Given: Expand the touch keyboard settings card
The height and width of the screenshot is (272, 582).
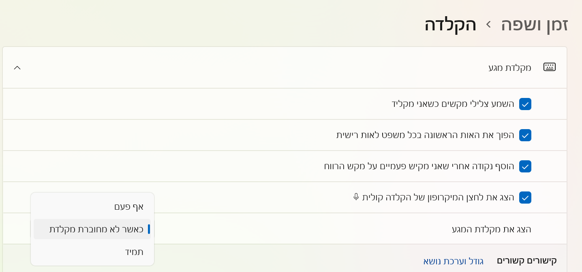Looking at the screenshot, I should pos(17,68).
